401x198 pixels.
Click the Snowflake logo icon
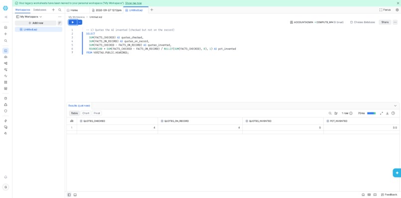pyautogui.click(x=5, y=8)
